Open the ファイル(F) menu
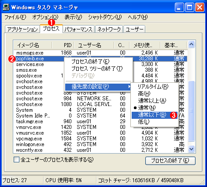This screenshot has width=207, height=187. (15, 17)
